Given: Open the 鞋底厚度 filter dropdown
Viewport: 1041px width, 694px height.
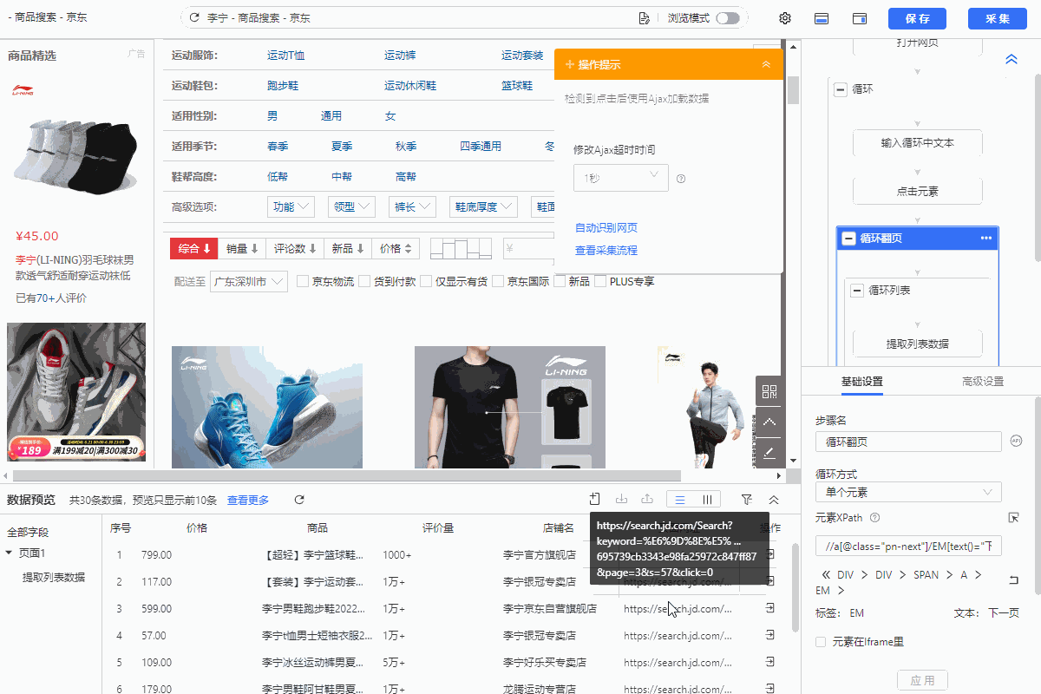Looking at the screenshot, I should click(x=482, y=206).
